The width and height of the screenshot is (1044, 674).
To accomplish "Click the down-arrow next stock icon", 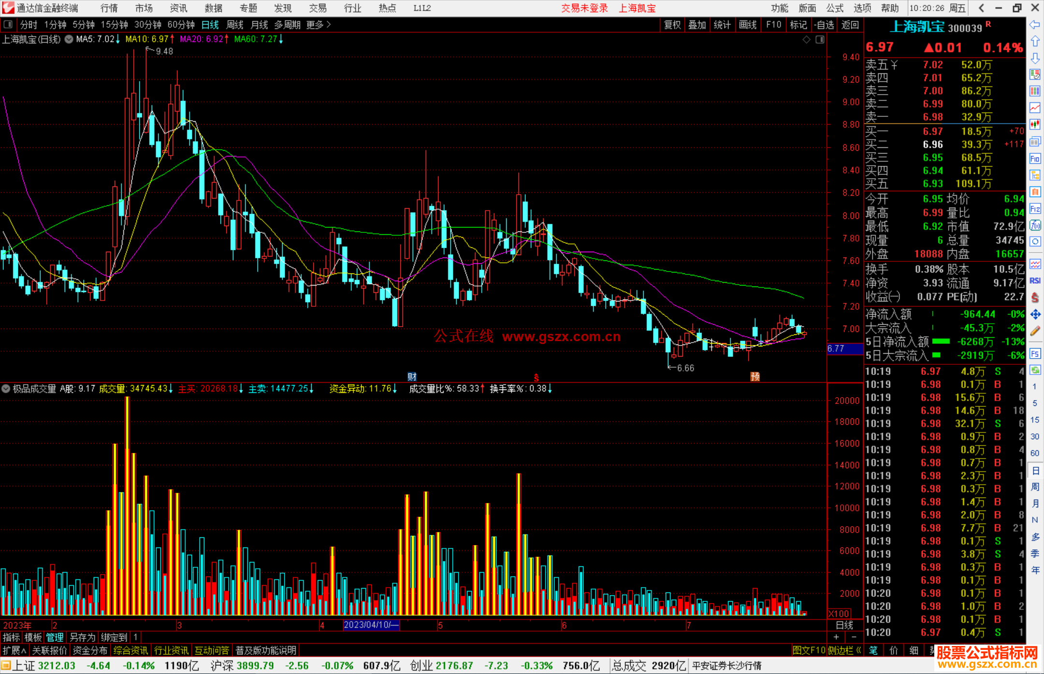I will [x=1035, y=58].
